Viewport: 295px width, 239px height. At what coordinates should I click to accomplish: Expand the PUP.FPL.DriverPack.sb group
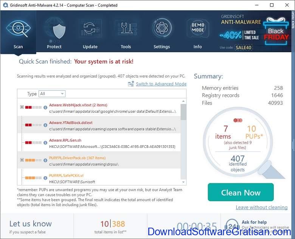coord(22,160)
